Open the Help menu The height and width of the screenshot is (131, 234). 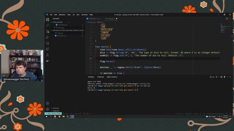click(91, 15)
